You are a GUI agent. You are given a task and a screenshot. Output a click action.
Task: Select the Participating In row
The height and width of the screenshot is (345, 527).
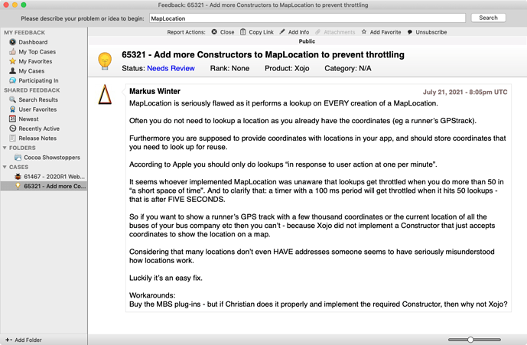click(44, 80)
